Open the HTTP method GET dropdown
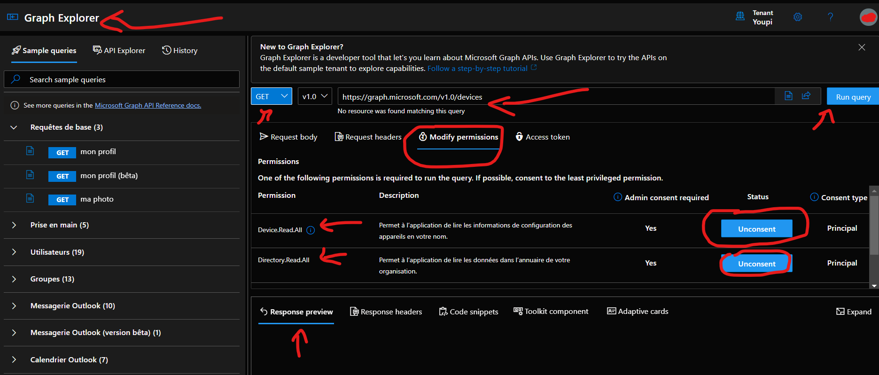Screen dimensions: 879x375 point(272,96)
